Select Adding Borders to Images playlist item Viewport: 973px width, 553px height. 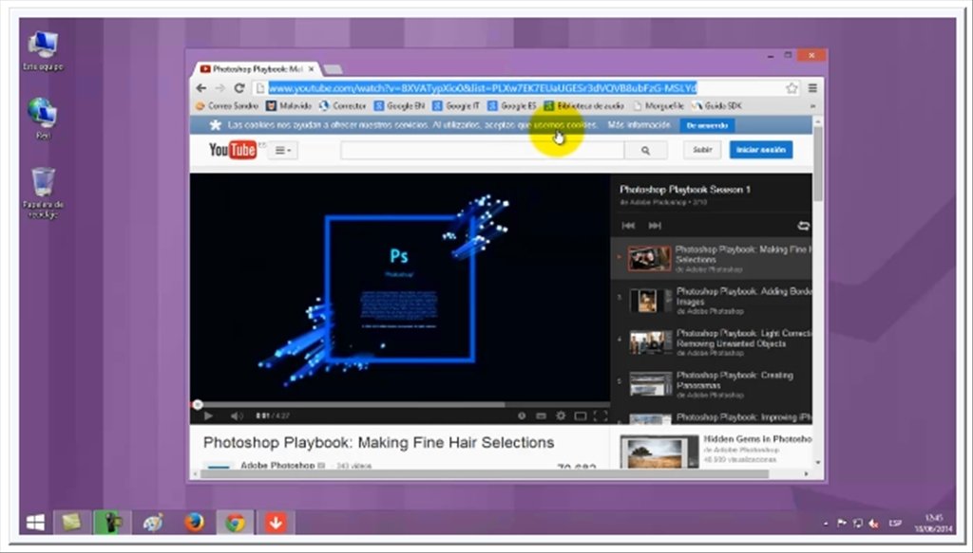[711, 301]
